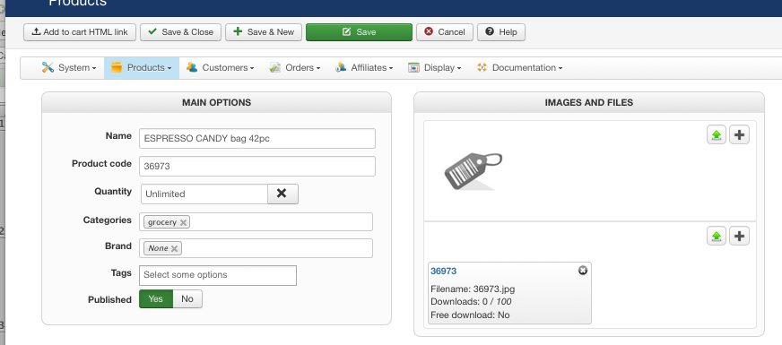Open the 36973 file link
The height and width of the screenshot is (345, 782).
(x=443, y=272)
